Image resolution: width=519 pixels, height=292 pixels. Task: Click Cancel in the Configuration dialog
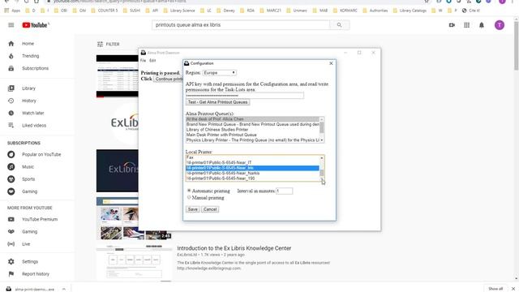point(210,209)
